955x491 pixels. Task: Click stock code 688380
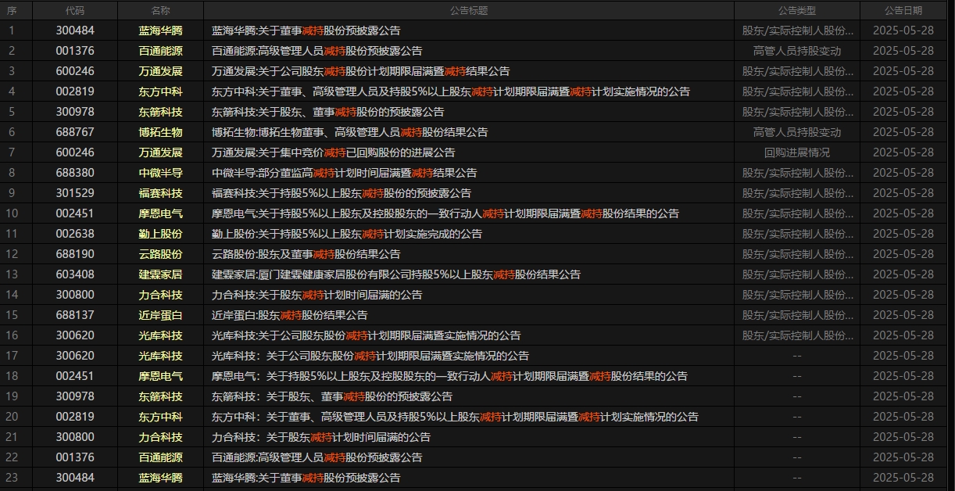75,173
